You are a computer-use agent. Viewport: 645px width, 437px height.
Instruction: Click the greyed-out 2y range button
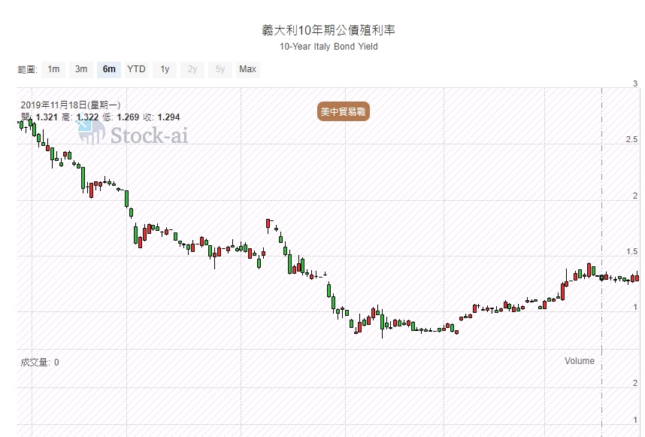tap(192, 69)
